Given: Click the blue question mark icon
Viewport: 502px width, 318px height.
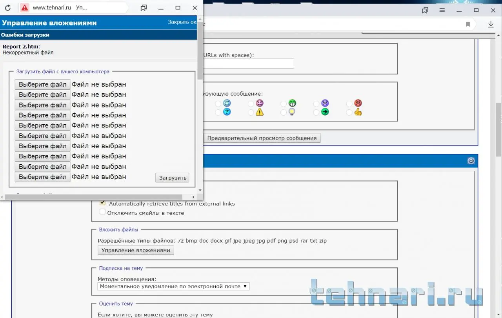Looking at the screenshot, I should point(227,112).
